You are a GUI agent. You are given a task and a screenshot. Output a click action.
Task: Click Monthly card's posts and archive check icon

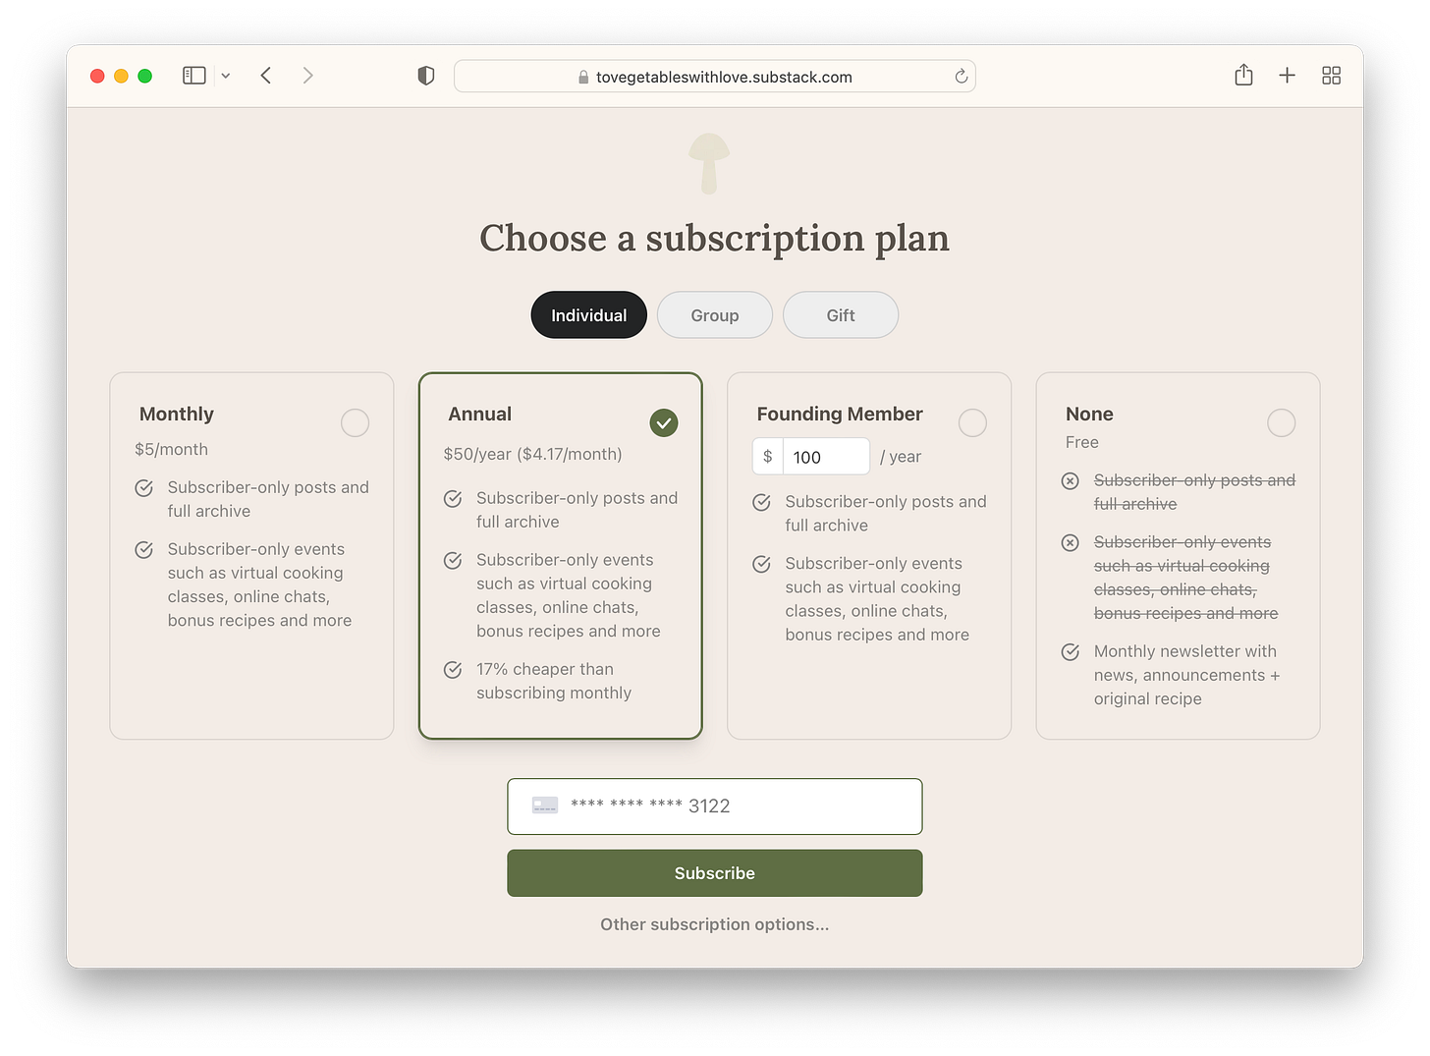[144, 488]
